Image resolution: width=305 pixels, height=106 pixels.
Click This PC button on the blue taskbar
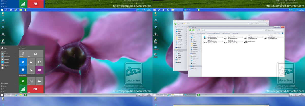(x=190, y=10)
